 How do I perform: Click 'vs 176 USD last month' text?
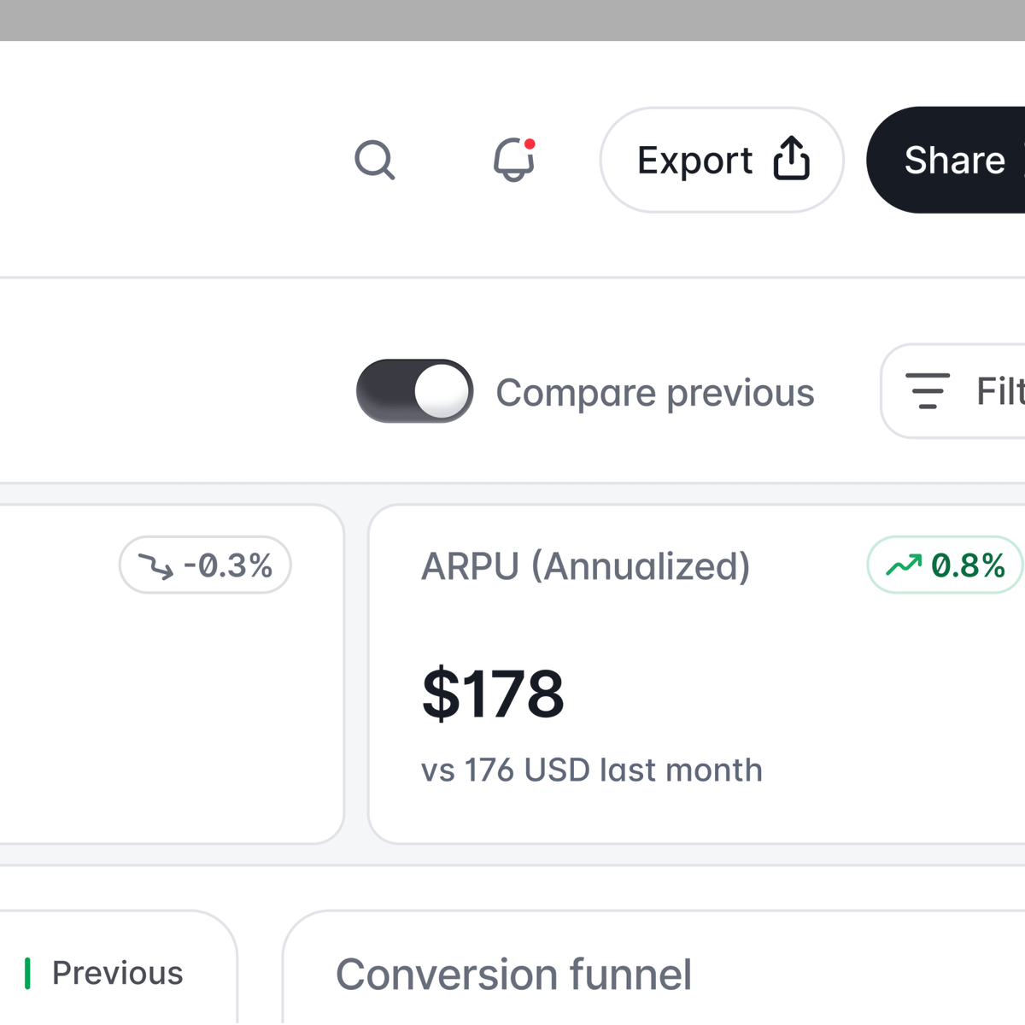pos(592,770)
